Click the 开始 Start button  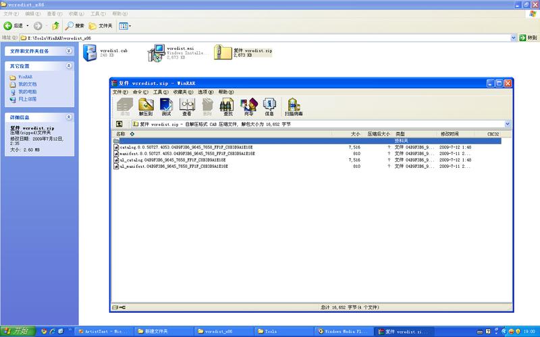(18, 331)
